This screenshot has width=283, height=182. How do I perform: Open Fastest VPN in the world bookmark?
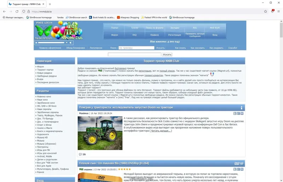click(x=154, y=17)
